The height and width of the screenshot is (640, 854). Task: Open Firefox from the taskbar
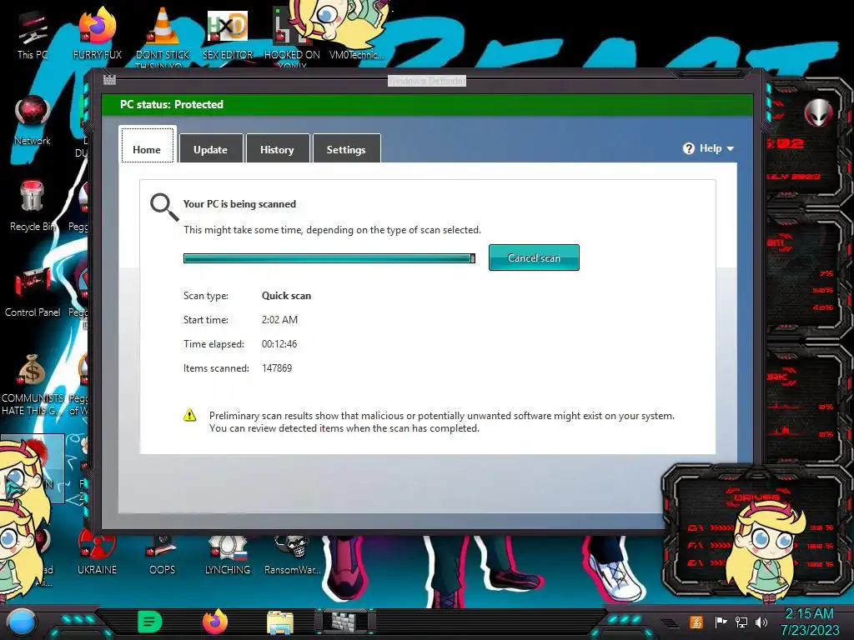pyautogui.click(x=215, y=622)
